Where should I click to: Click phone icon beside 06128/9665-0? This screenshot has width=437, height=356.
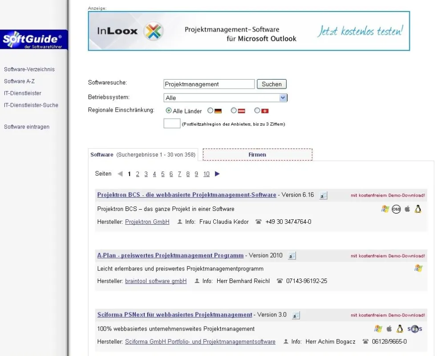pos(365,341)
